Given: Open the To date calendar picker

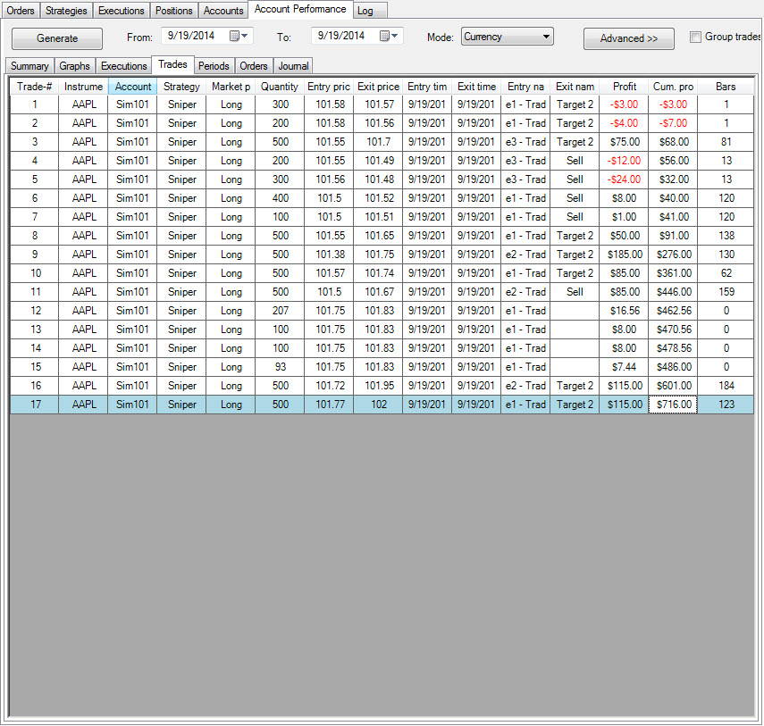Looking at the screenshot, I should 389,36.
